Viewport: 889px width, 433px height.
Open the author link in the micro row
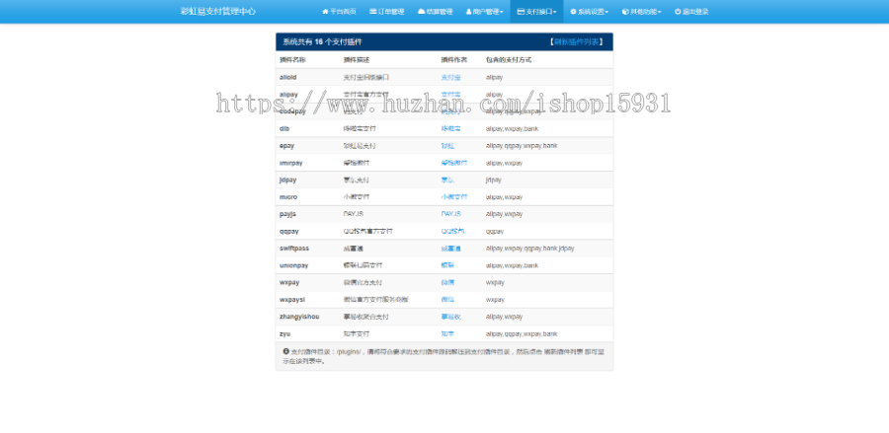[454, 197]
